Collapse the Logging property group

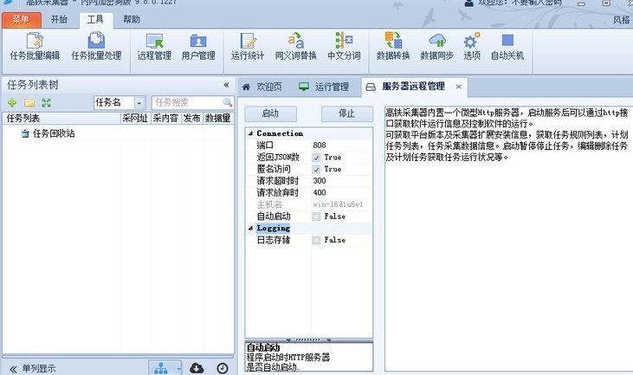tap(251, 228)
